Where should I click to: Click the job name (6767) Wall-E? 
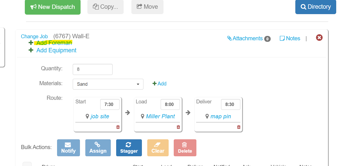pos(71,36)
